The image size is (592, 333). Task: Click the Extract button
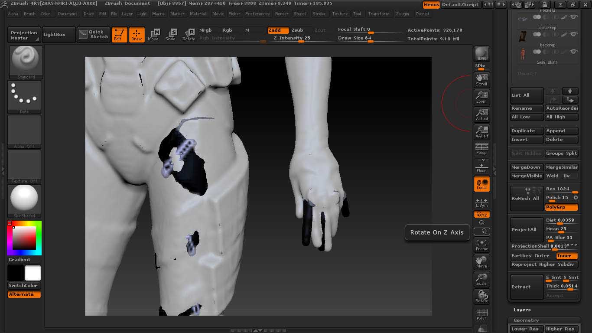527,287
